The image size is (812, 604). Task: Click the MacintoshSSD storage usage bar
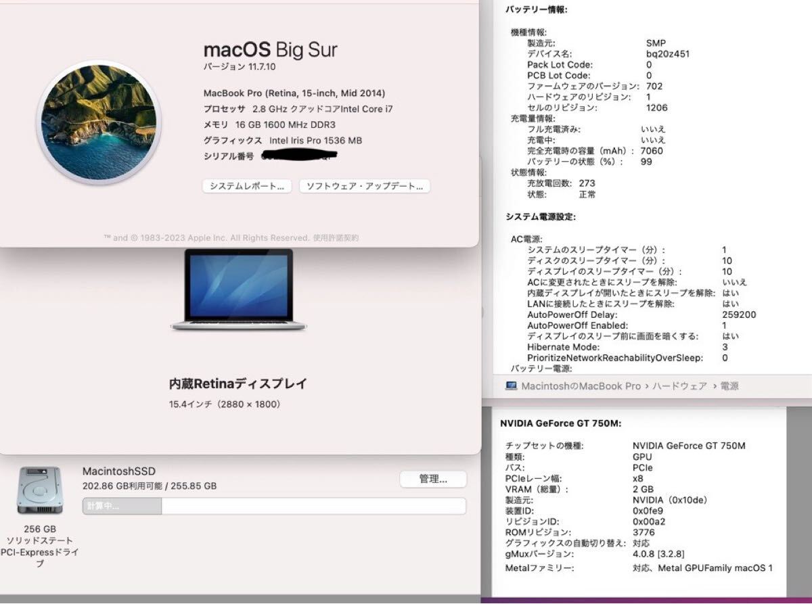pyautogui.click(x=274, y=506)
